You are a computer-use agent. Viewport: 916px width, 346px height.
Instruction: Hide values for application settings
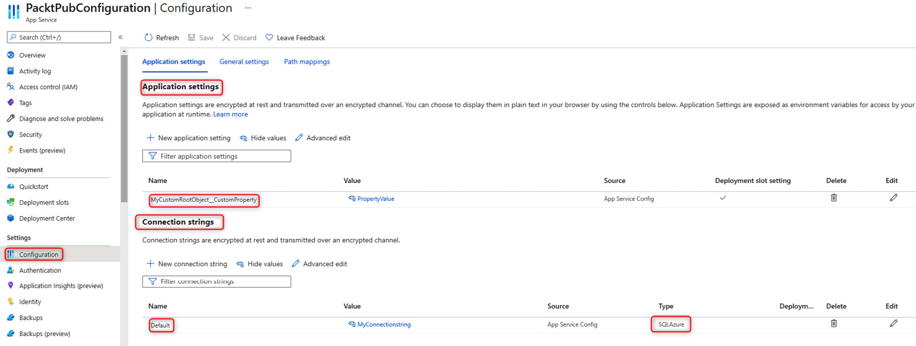point(263,138)
